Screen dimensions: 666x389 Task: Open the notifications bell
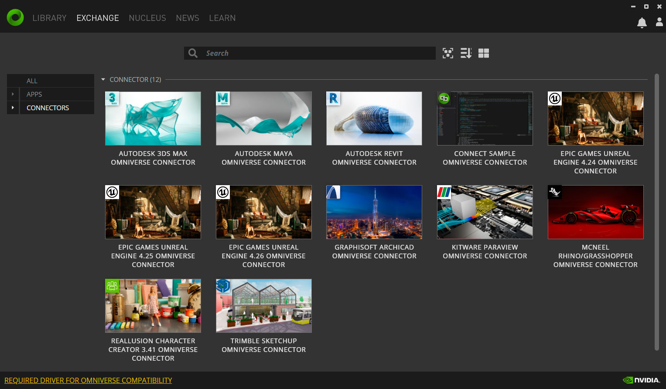pyautogui.click(x=642, y=23)
